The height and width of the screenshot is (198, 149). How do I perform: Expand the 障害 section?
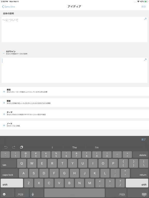point(4,103)
